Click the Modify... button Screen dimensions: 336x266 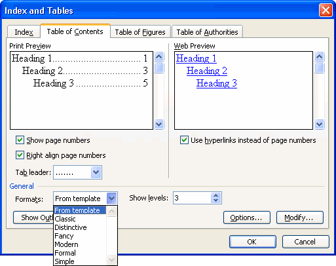tap(300, 218)
